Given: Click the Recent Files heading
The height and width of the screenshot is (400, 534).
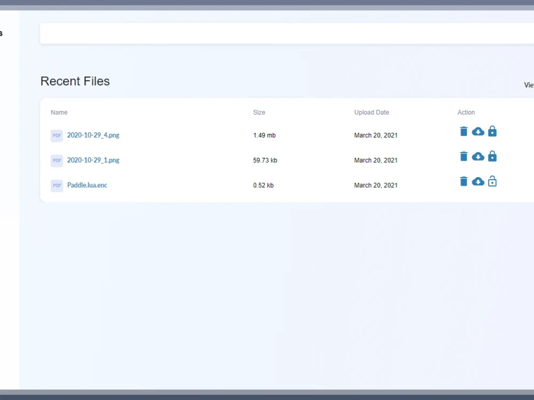Looking at the screenshot, I should 75,81.
